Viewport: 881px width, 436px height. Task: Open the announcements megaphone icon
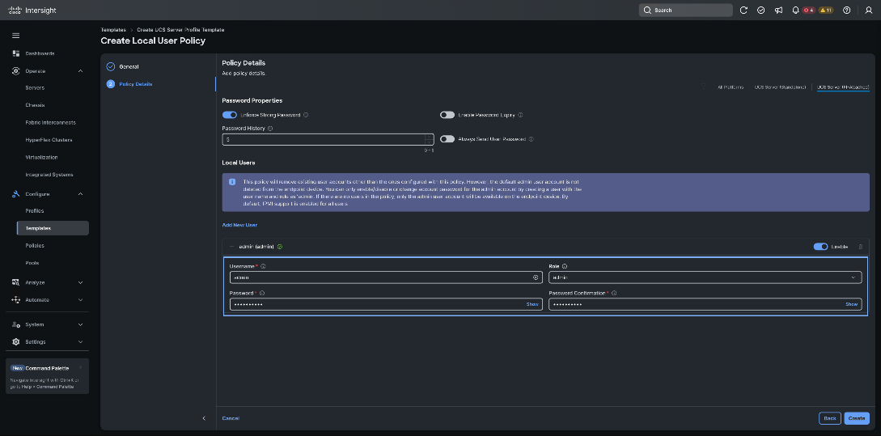coord(778,11)
